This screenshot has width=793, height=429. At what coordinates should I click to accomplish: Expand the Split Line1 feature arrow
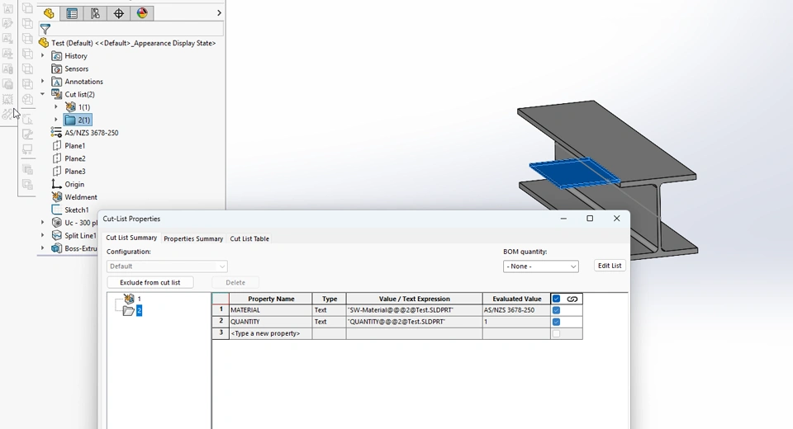pyautogui.click(x=42, y=235)
